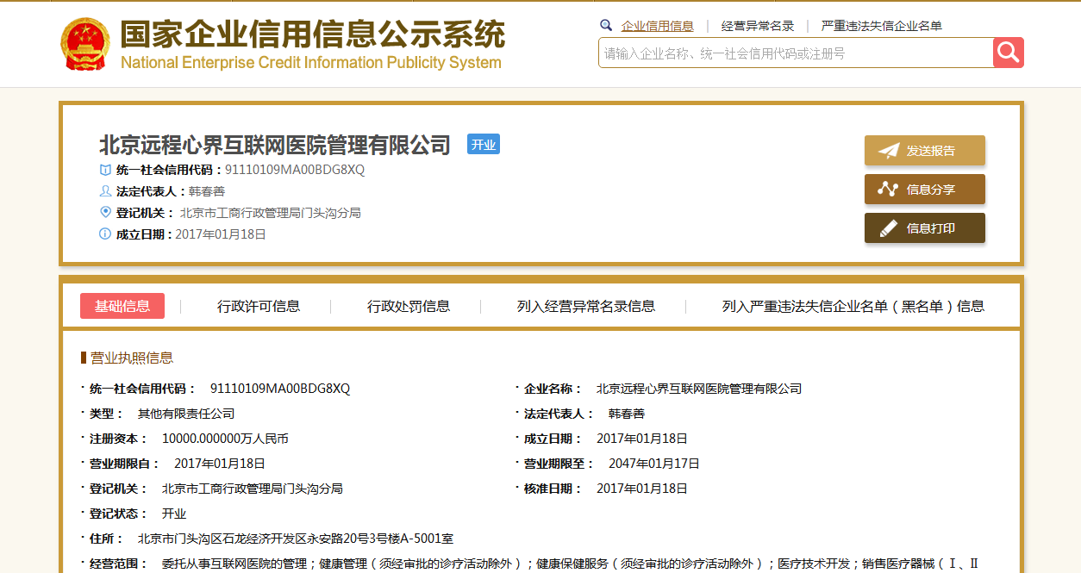
Task: Click company type value 其他有限责任公司
Action: coord(186,414)
